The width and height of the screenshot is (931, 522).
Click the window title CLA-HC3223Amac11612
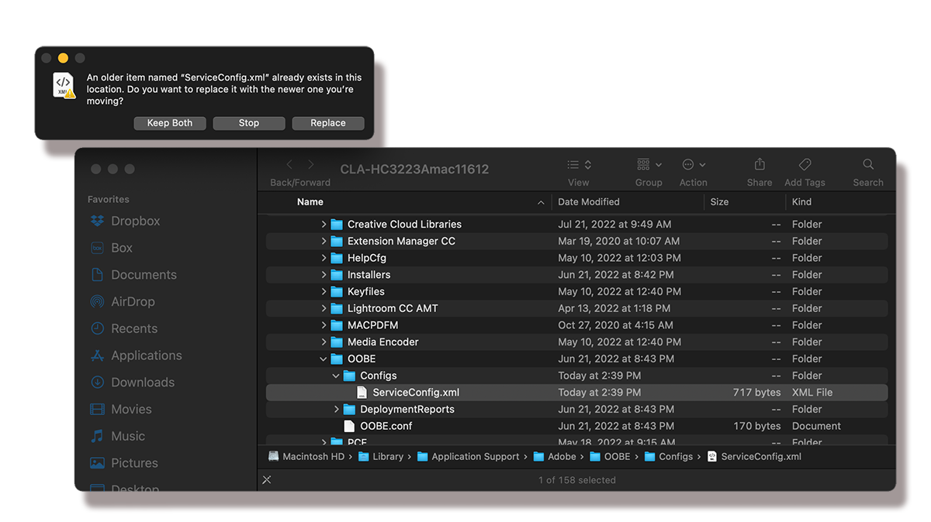[414, 170]
